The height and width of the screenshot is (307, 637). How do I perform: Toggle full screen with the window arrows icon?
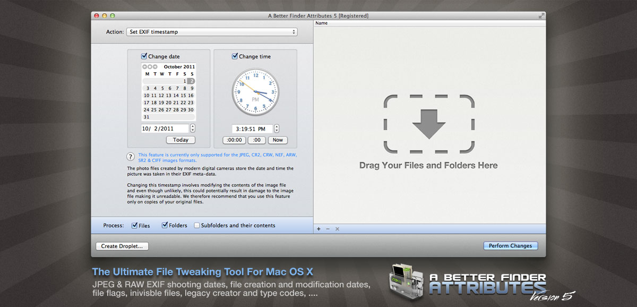[x=541, y=16]
